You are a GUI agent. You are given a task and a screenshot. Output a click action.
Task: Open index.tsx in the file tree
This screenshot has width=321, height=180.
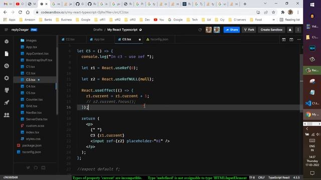pos(32,132)
